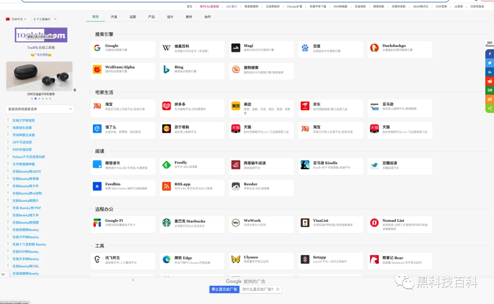Select the last carousel dot indicator
This screenshot has height=304, width=494.
pyautogui.click(x=50, y=99)
